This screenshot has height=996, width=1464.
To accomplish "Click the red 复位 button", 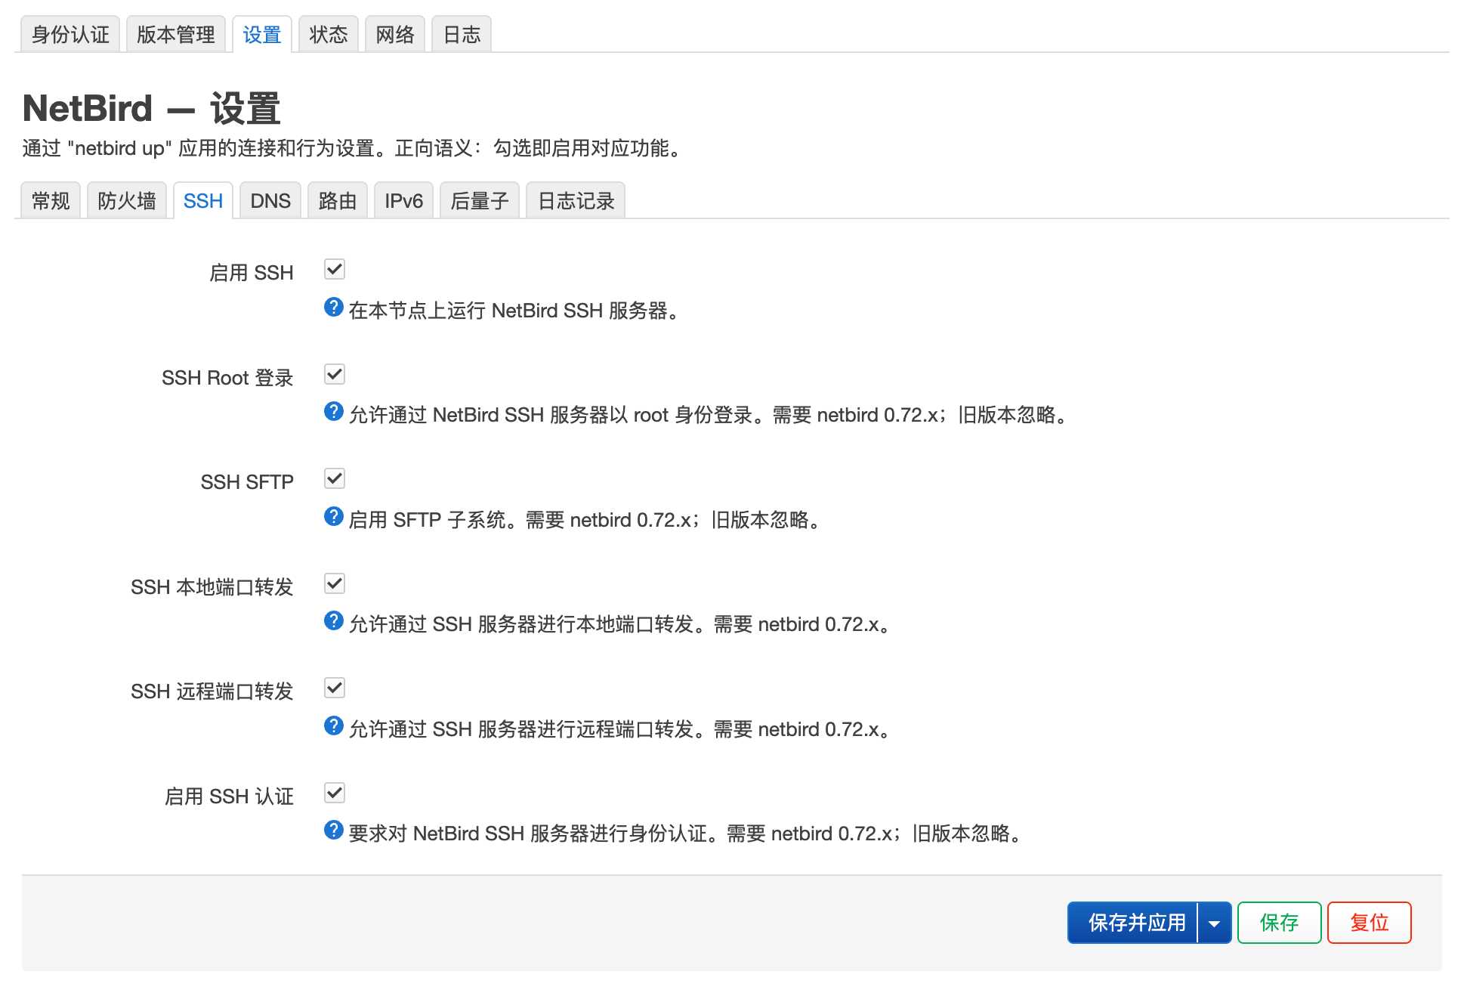I will (1370, 923).
